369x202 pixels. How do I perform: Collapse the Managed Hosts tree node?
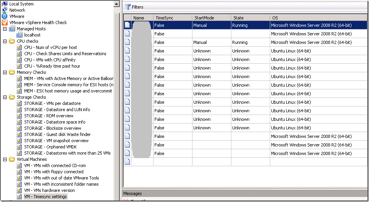pos(5,29)
